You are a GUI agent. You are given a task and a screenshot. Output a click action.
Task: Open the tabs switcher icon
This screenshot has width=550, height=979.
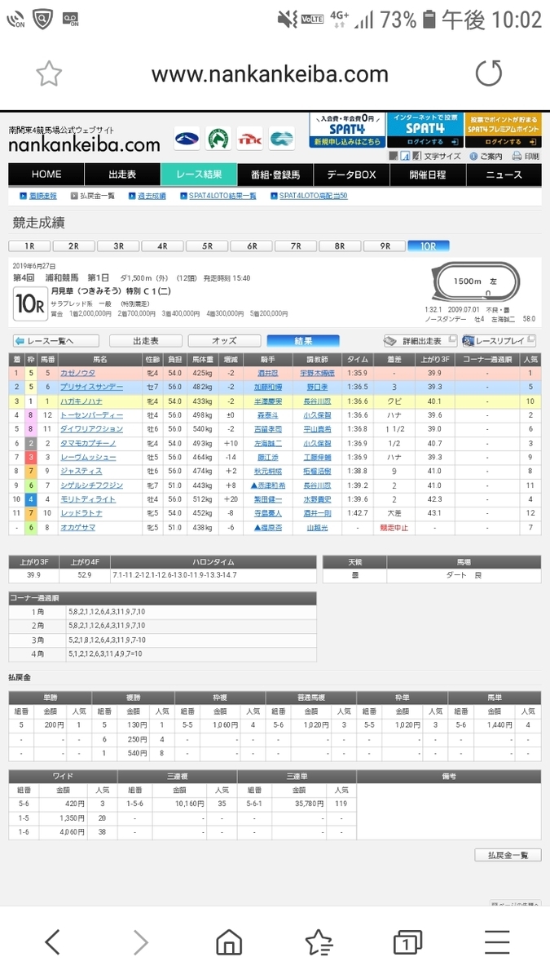point(407,942)
